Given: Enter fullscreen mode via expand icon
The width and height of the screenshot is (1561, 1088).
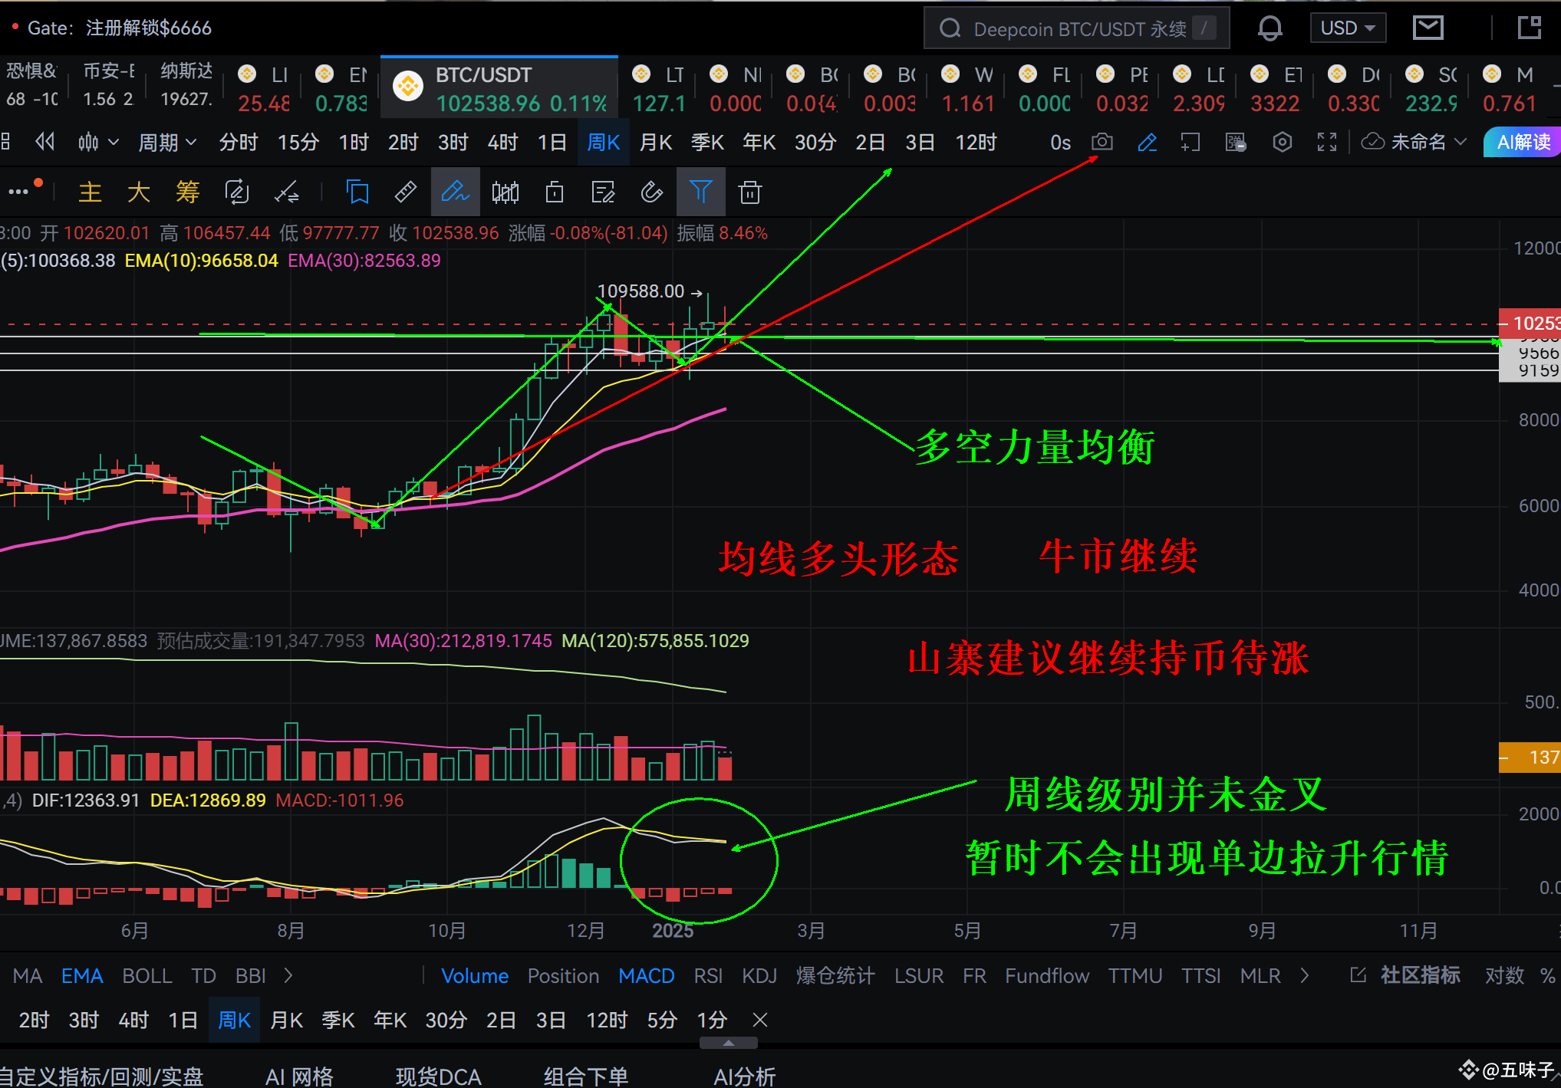Looking at the screenshot, I should [1327, 142].
